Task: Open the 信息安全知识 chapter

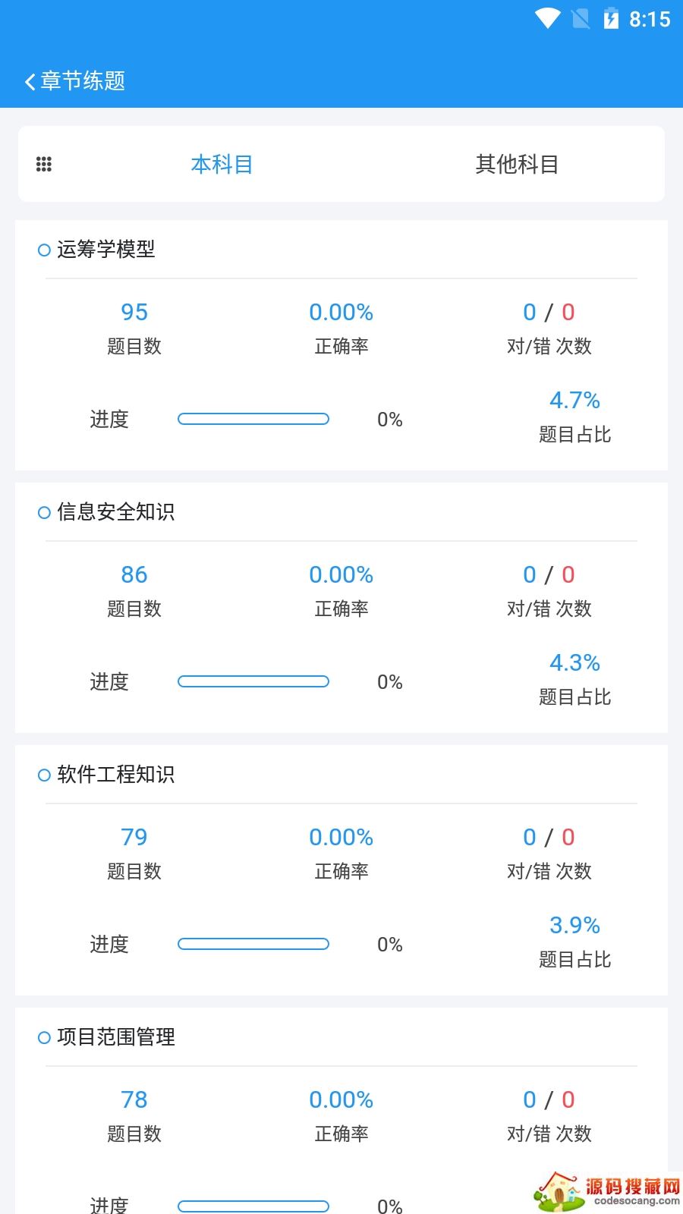Action: [116, 512]
